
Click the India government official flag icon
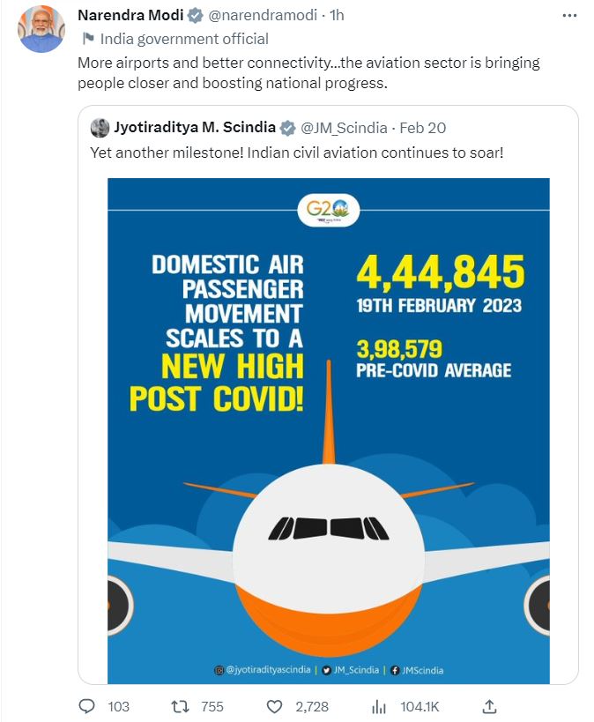coord(87,39)
